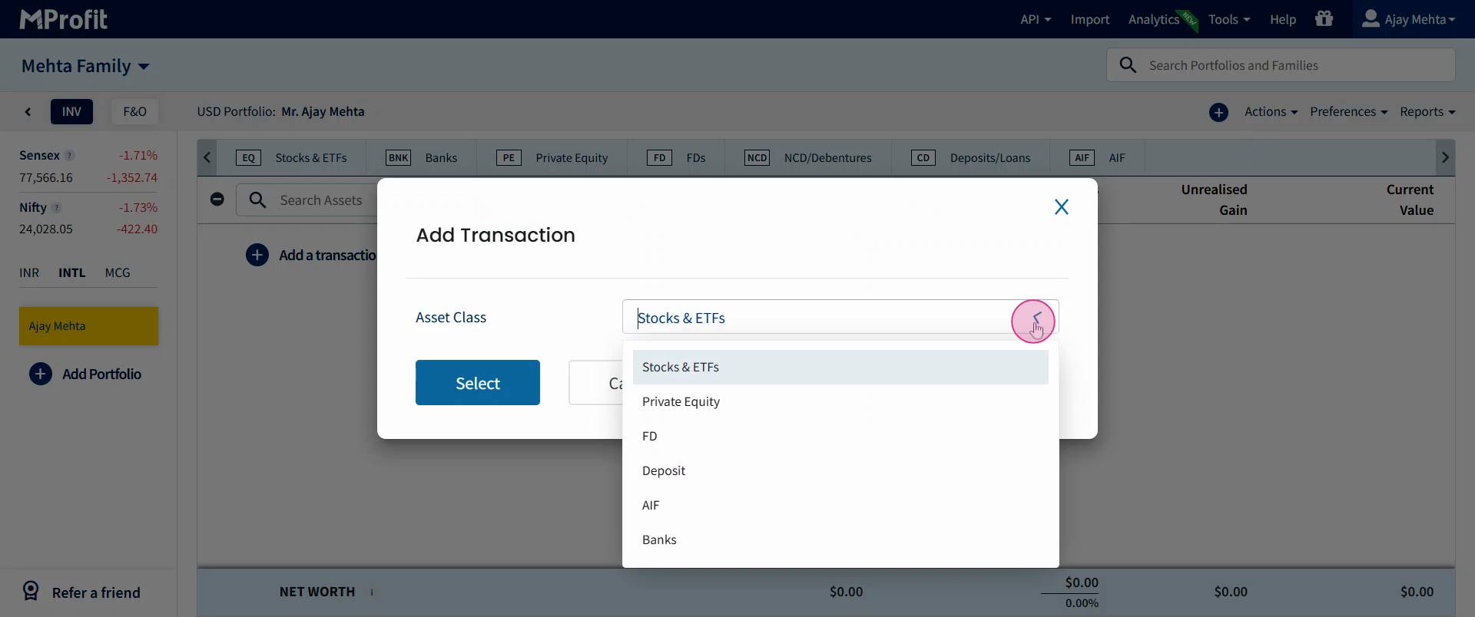
Task: Close the Add Transaction dialog
Action: pos(1061,207)
